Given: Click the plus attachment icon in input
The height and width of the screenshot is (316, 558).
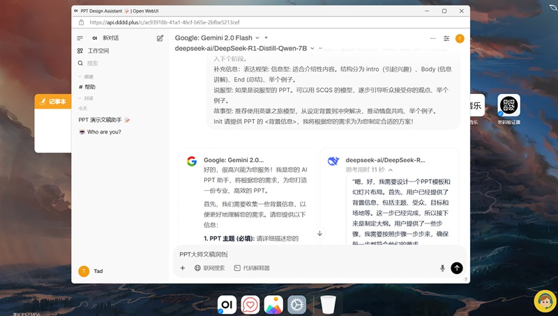Looking at the screenshot, I should [x=183, y=268].
